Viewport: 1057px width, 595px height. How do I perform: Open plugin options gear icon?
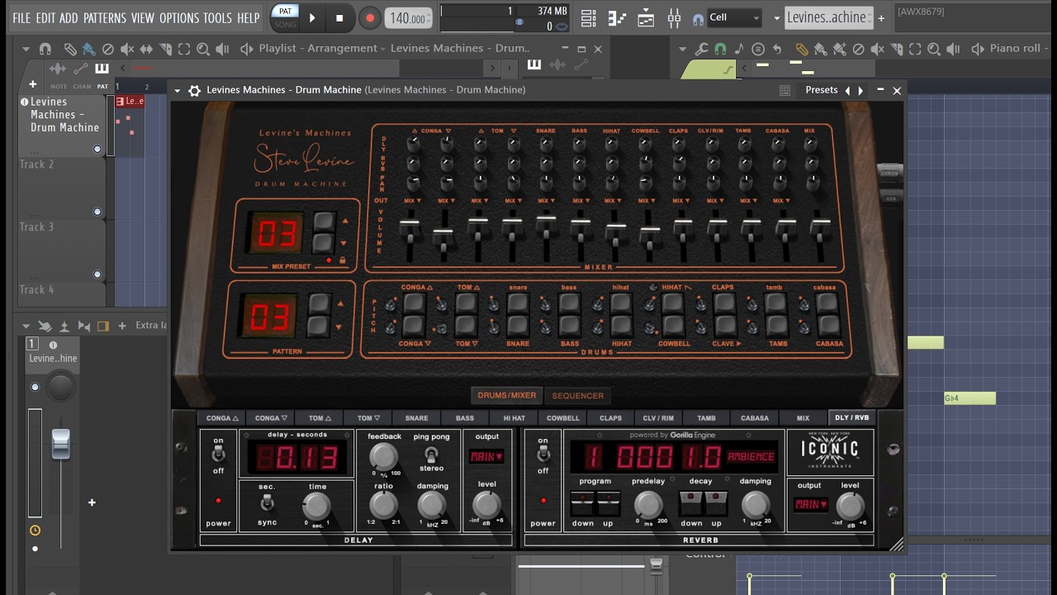[194, 90]
